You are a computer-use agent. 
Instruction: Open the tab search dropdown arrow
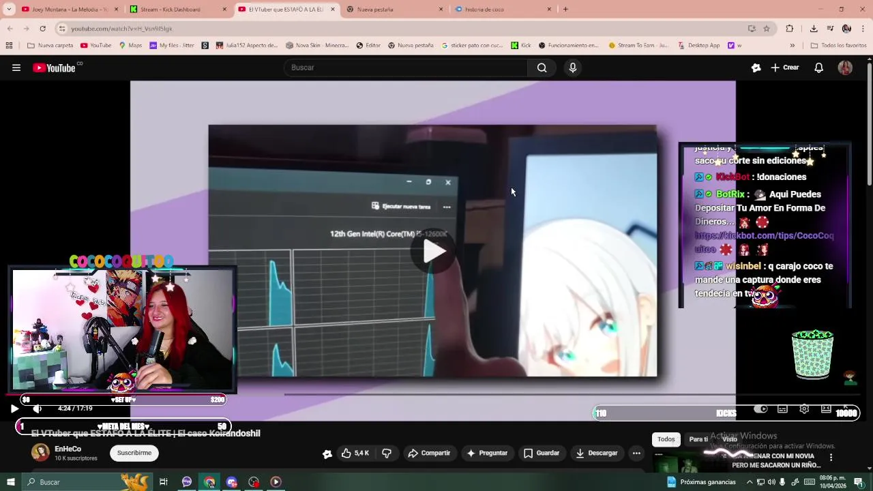pos(8,10)
